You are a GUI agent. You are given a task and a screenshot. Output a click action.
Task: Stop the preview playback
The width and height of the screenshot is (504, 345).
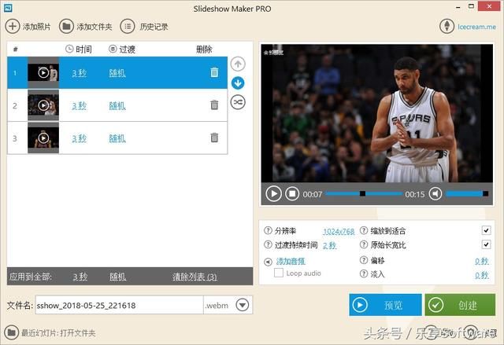point(291,193)
